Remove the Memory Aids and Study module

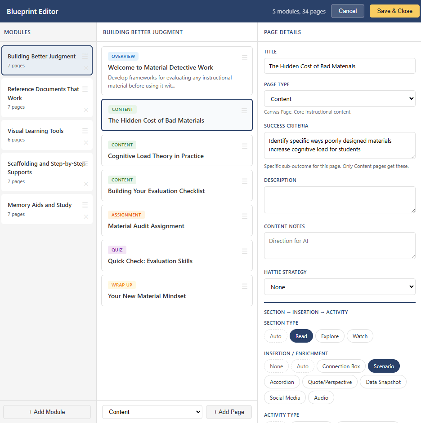[86, 217]
